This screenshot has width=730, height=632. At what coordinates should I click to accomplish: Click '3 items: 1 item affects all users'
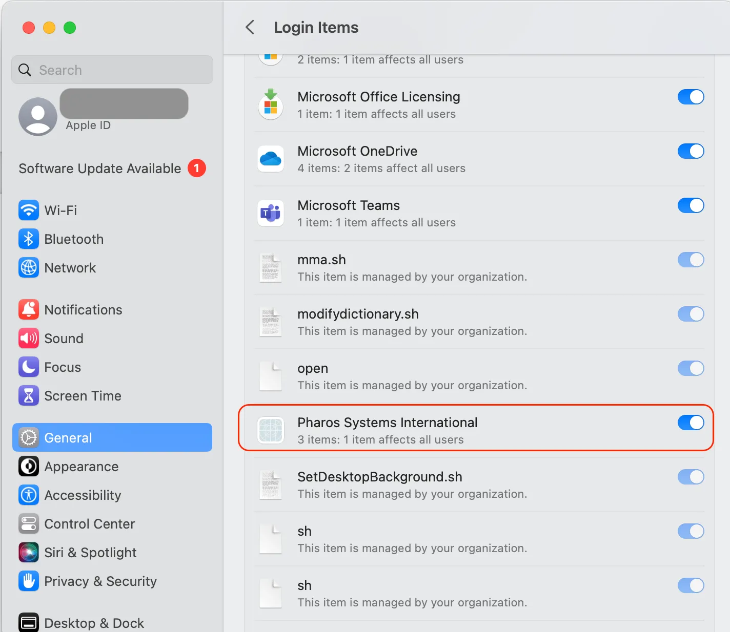[380, 439]
